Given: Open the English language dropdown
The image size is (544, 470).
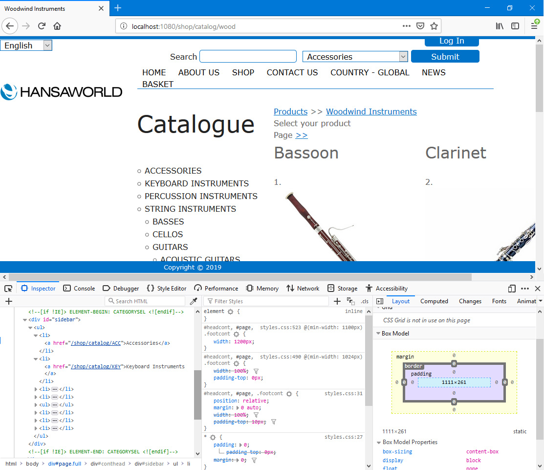Looking at the screenshot, I should click(x=26, y=45).
